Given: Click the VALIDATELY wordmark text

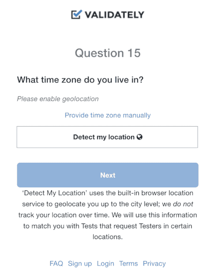Looking at the screenshot, I should 114,15.
